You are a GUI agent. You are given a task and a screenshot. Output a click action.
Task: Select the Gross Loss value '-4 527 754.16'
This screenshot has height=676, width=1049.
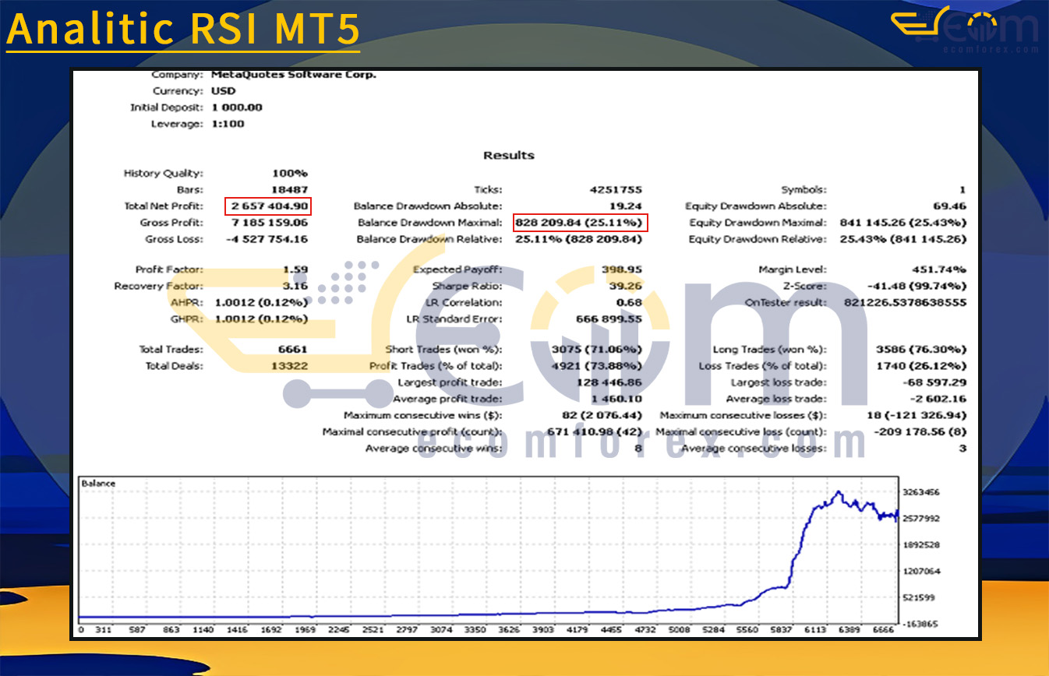coord(267,239)
